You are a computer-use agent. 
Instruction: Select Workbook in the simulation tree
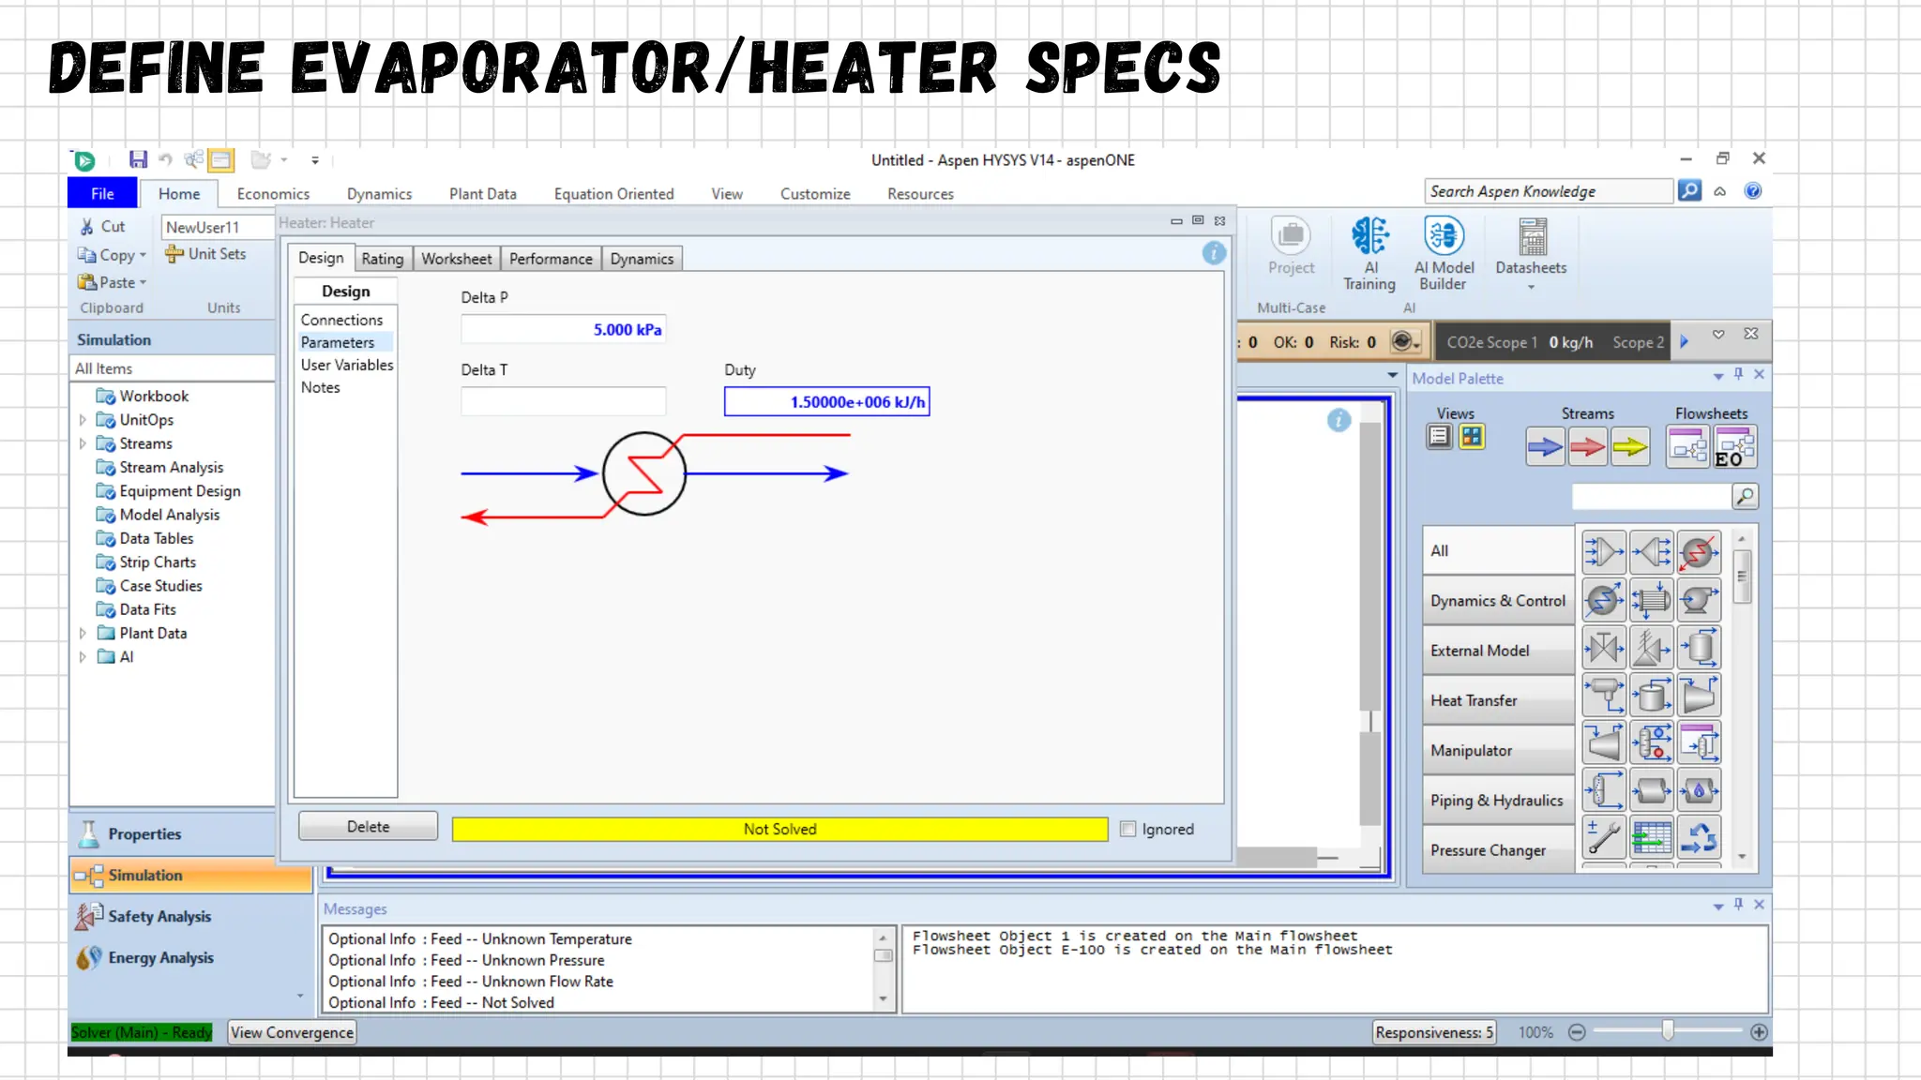coord(154,397)
